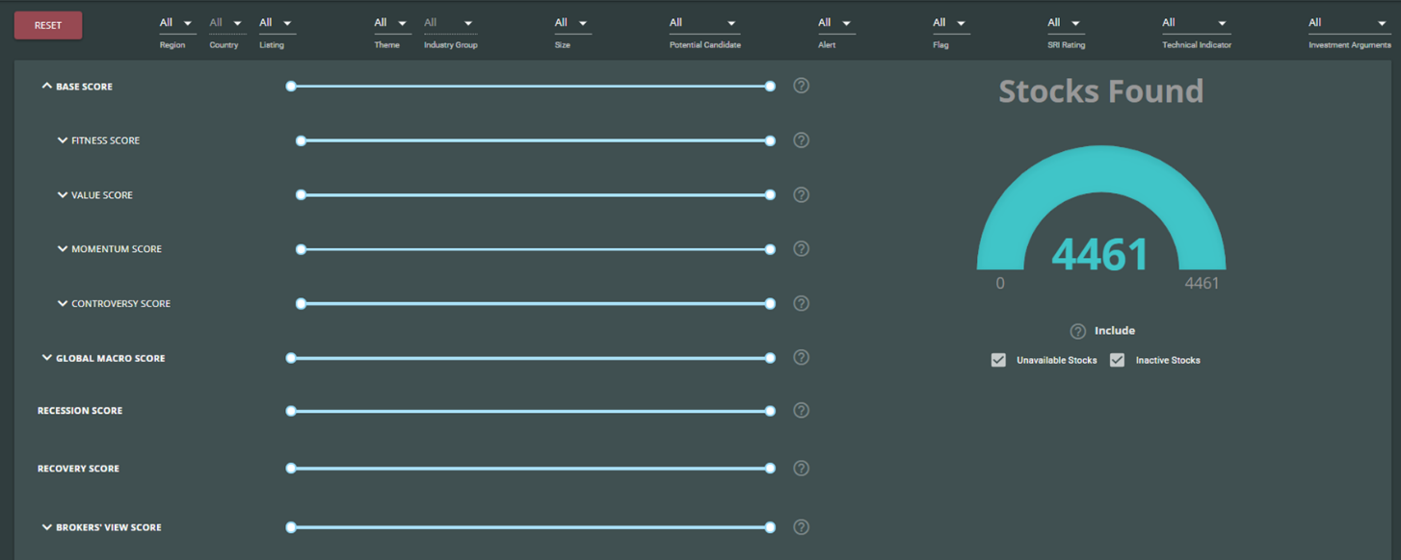
Task: Open the Region dropdown
Action: pyautogui.click(x=177, y=23)
